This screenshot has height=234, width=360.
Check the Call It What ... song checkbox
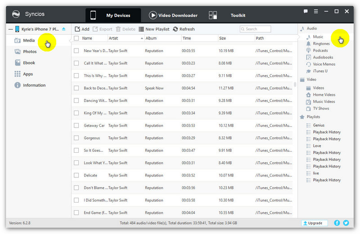[x=76, y=63]
